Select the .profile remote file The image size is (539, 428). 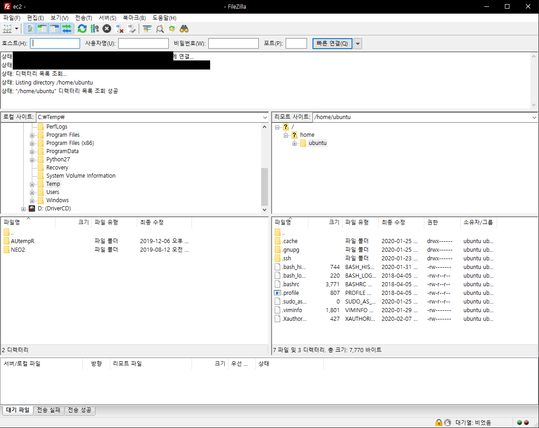(291, 293)
